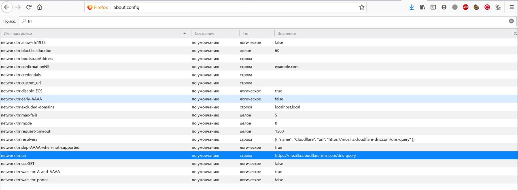The height and width of the screenshot is (190, 518).
Task: Open the Adblock Plus ABP icon
Action: [466, 7]
